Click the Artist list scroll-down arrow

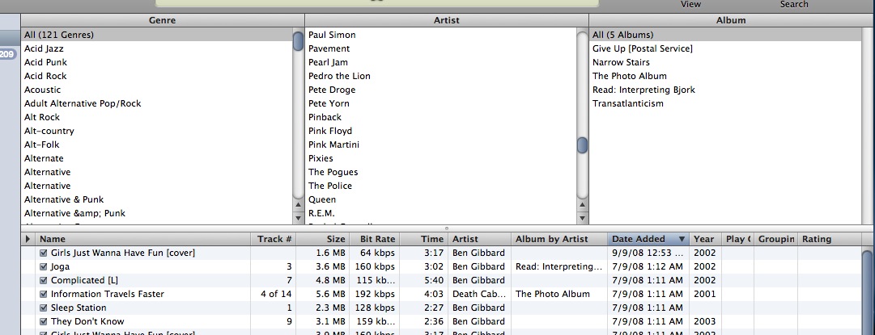click(x=583, y=218)
